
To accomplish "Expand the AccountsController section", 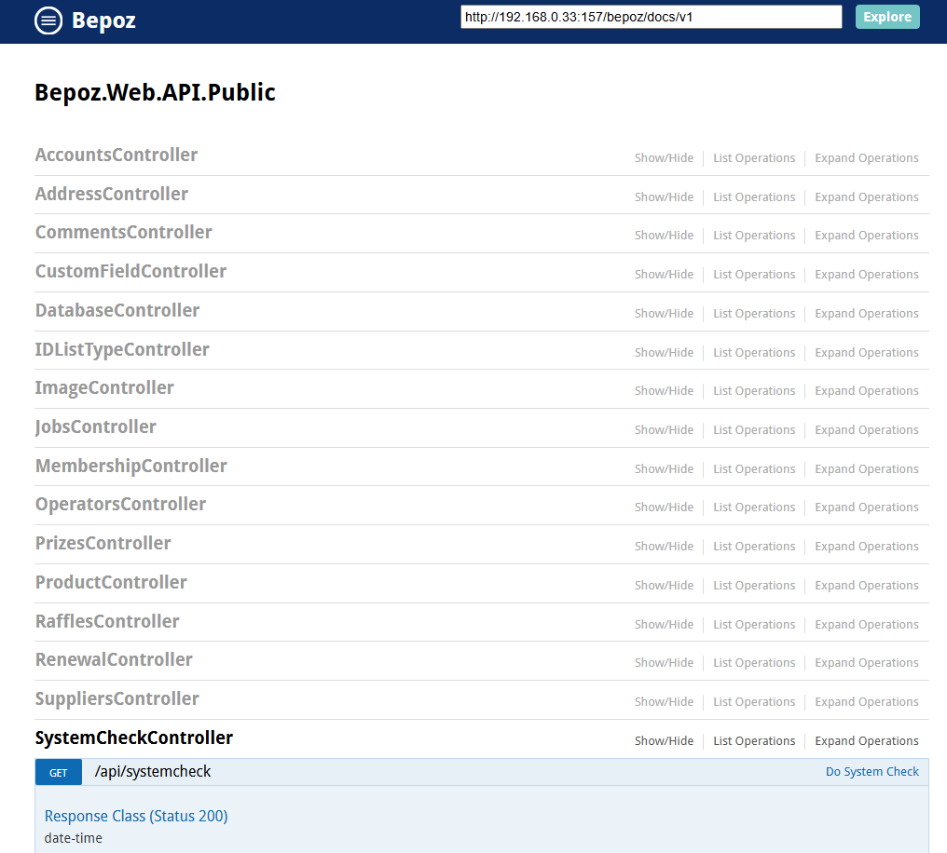I will (x=116, y=155).
